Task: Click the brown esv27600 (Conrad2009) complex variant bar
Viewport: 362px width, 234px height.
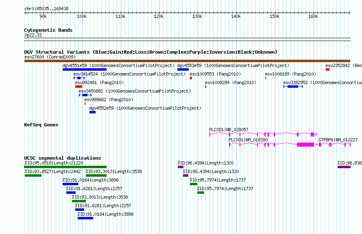Action: pyautogui.click(x=187, y=61)
